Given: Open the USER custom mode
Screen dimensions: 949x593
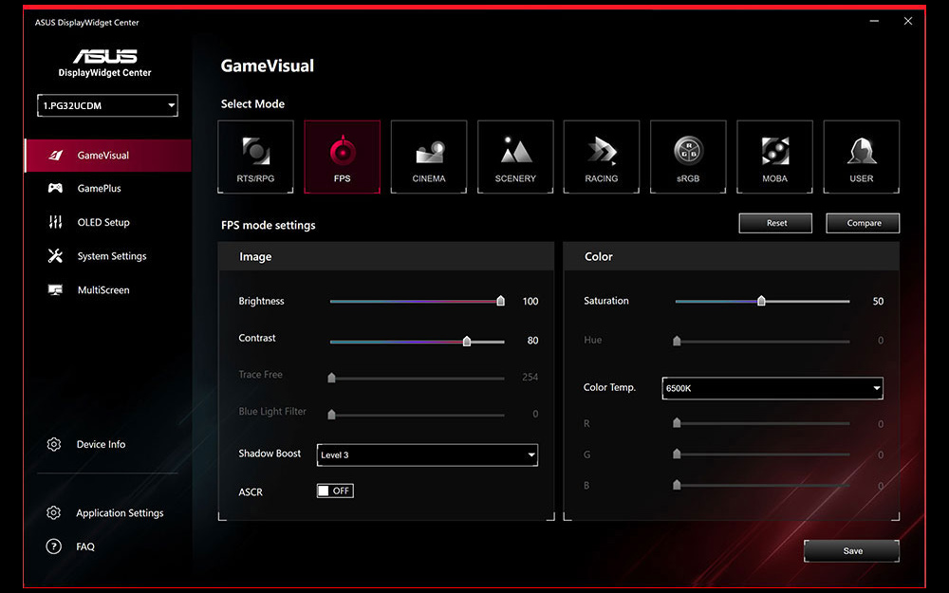Looking at the screenshot, I should [x=860, y=156].
